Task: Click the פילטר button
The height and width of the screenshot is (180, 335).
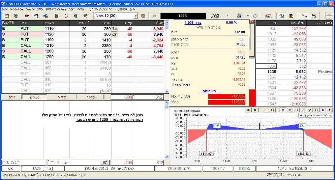Action: pos(90,97)
